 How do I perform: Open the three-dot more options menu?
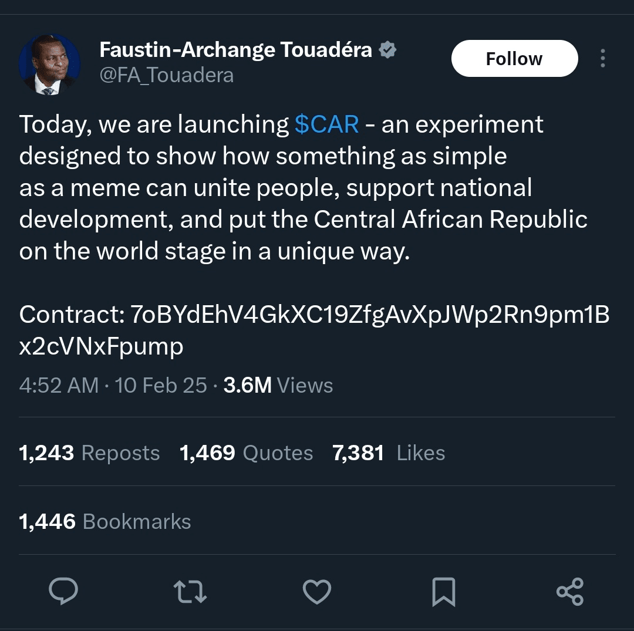[x=602, y=59]
